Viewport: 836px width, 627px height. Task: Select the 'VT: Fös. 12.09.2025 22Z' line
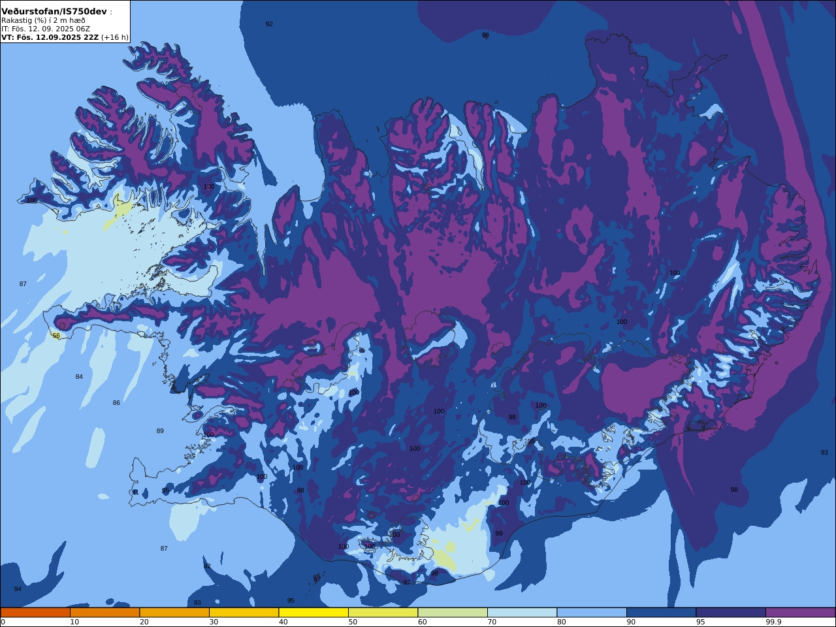(x=50, y=37)
